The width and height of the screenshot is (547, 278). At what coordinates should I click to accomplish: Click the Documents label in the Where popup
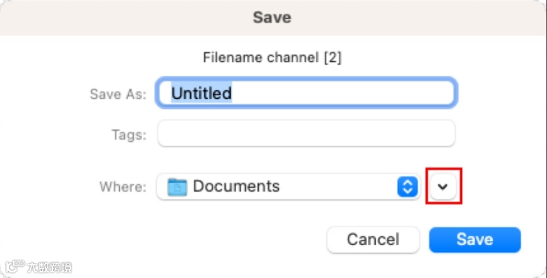pyautogui.click(x=236, y=186)
